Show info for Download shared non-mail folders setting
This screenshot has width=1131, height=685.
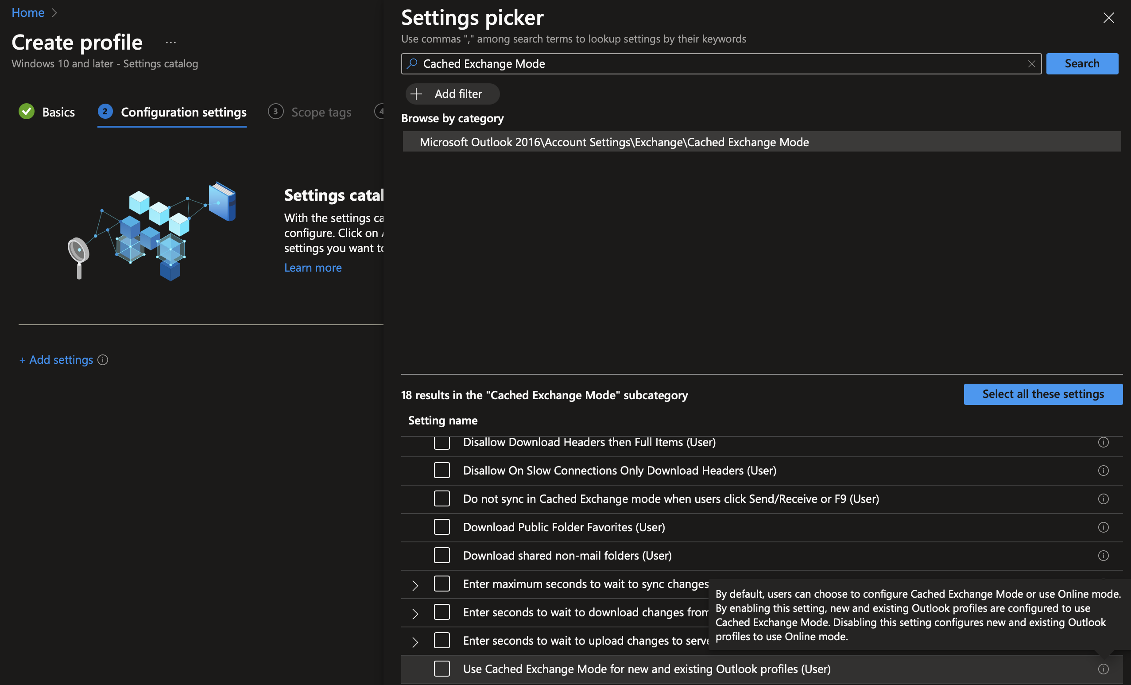1104,555
